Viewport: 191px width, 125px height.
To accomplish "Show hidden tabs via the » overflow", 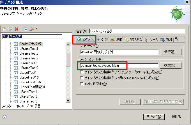I will click(177, 39).
